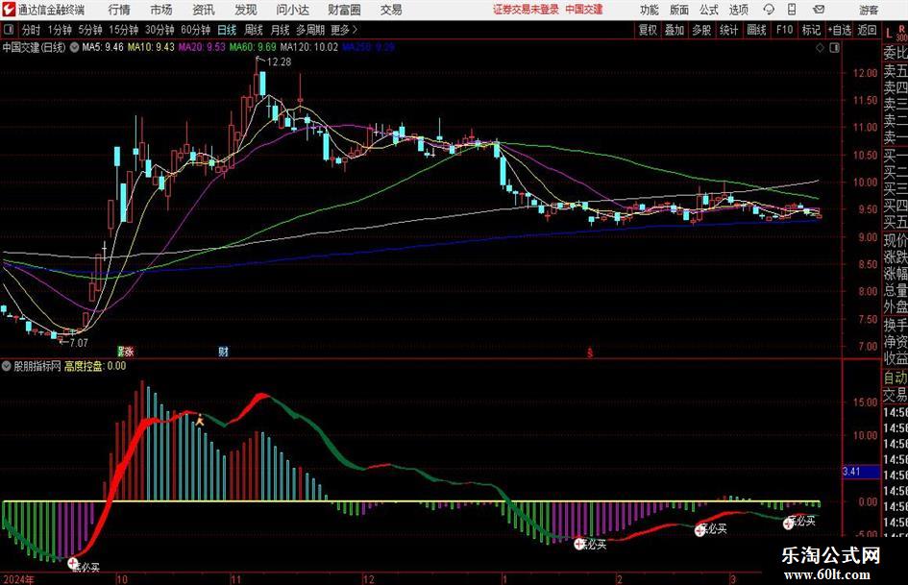Click the 财 info marker below chart
908x585 pixels.
(224, 352)
